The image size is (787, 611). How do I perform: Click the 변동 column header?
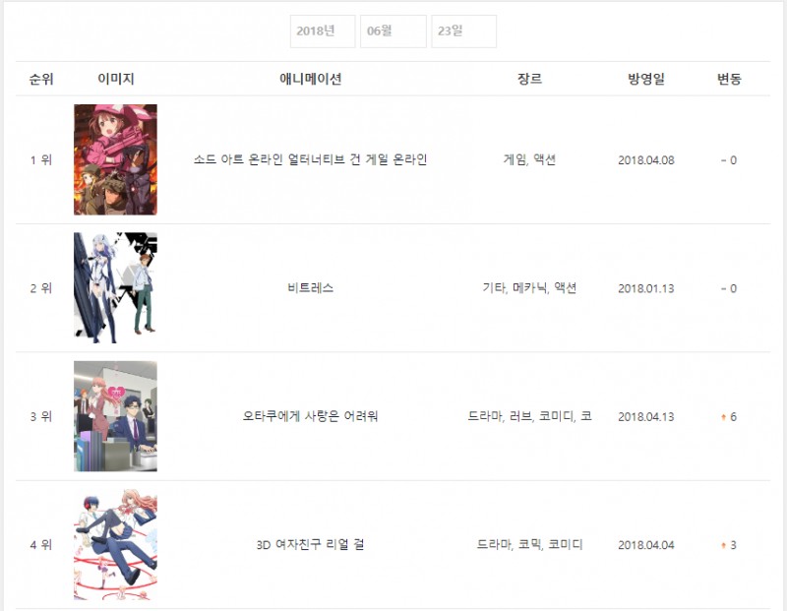729,79
